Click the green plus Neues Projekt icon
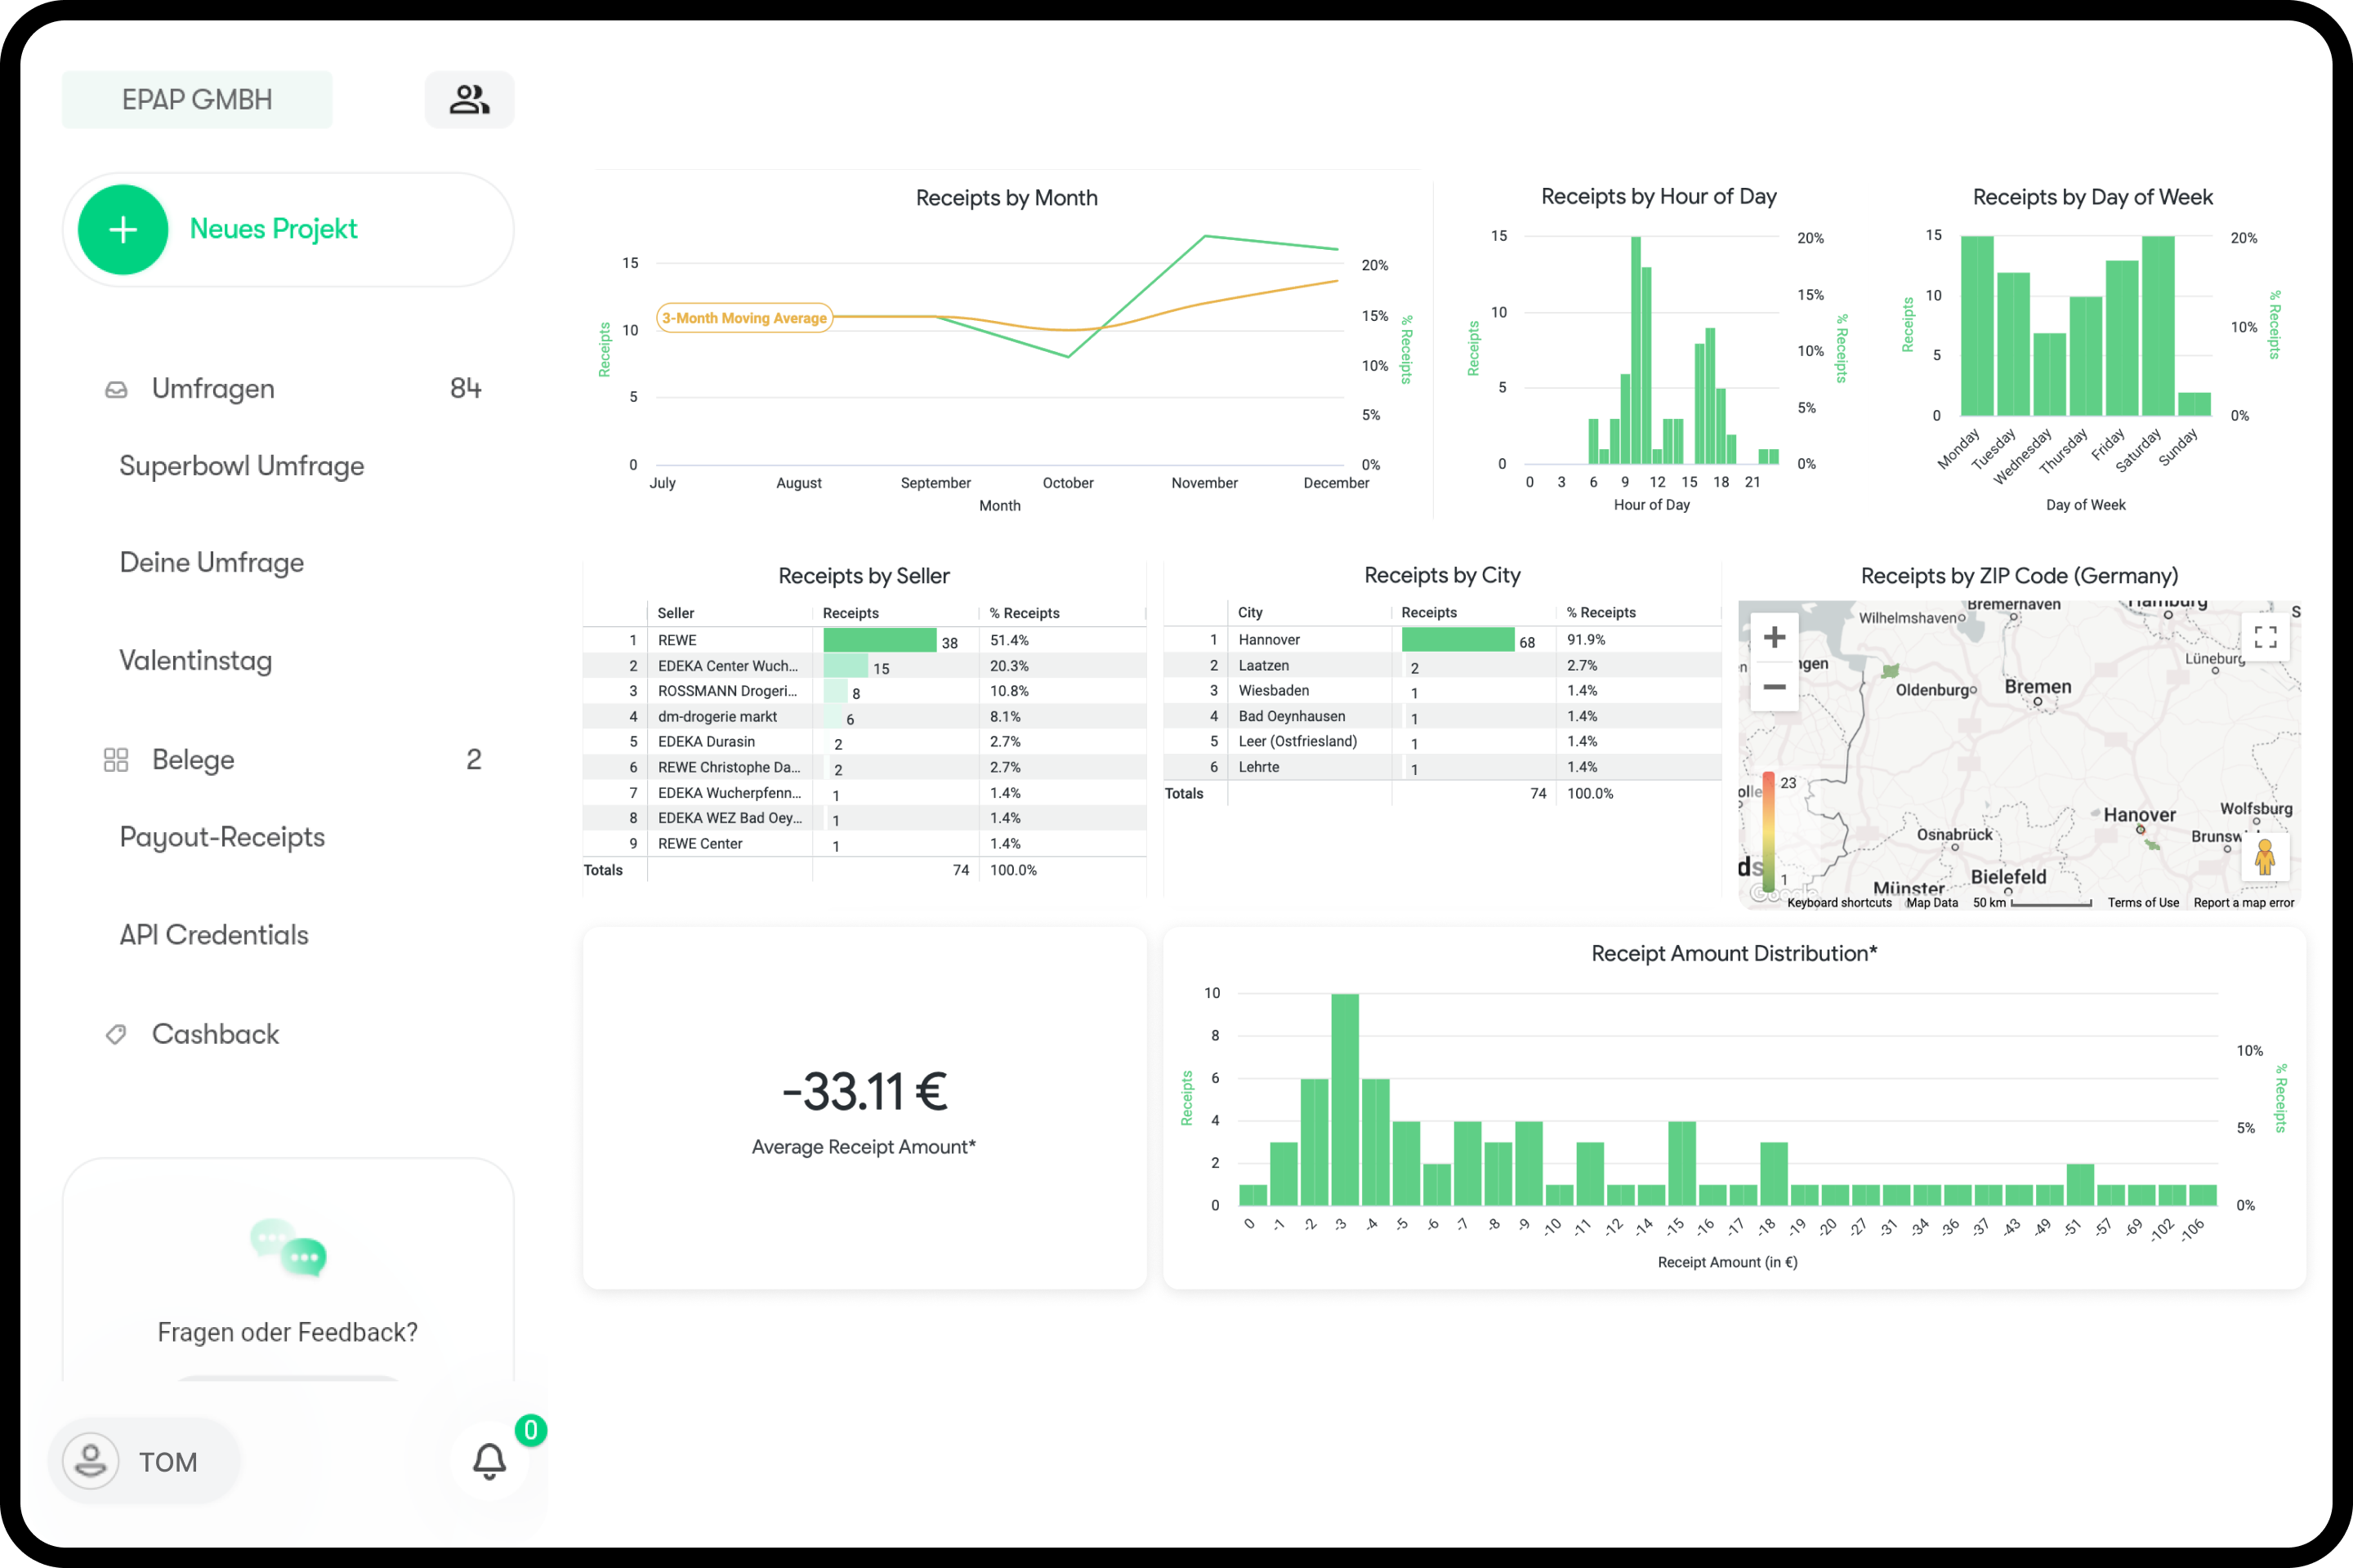Viewport: 2353px width, 1568px height. coord(123,229)
